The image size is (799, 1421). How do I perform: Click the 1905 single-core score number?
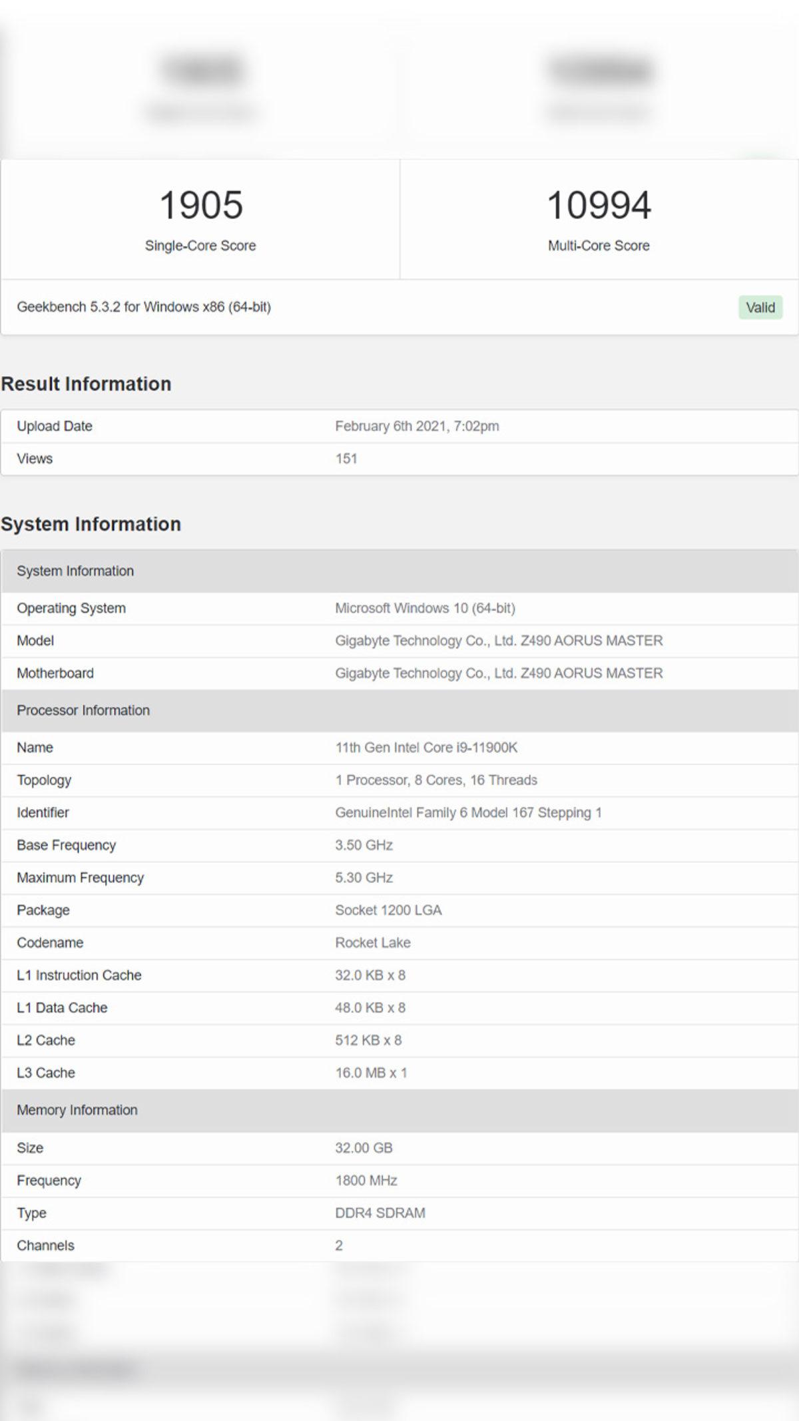pos(200,205)
